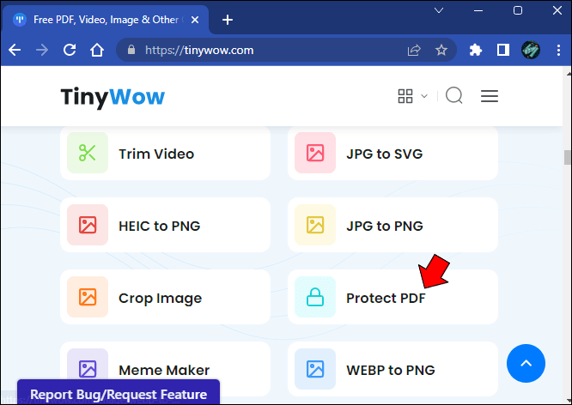
Task: Open the Meme Maker tool
Action: tap(165, 369)
